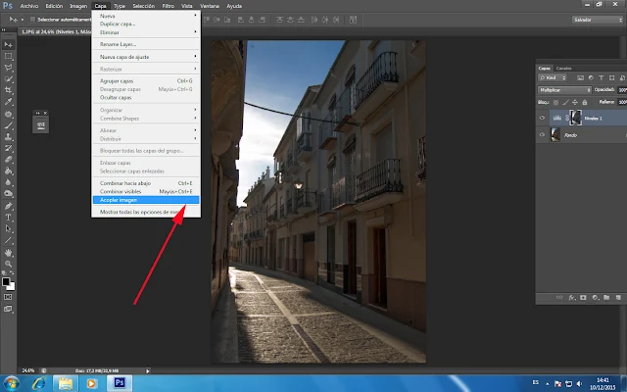Toggle visibility of Niveles 1 layer
Viewport: 627px width, 392px height.
coord(542,118)
